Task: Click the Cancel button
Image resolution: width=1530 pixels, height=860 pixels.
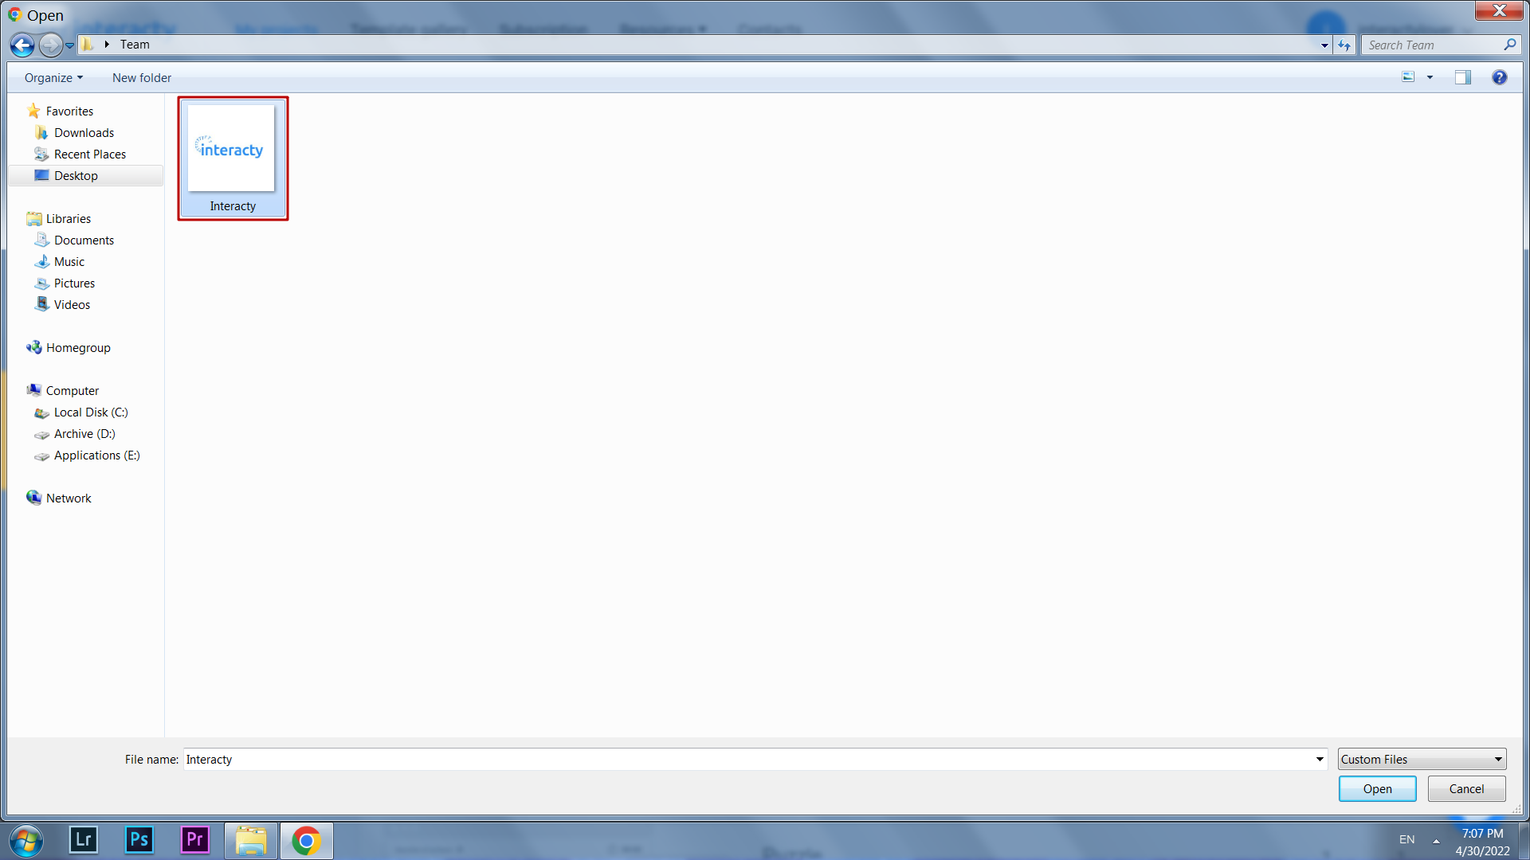Action: (x=1467, y=788)
